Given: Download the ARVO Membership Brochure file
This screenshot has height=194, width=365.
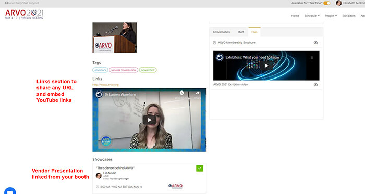Looking at the screenshot, I should click(315, 43).
